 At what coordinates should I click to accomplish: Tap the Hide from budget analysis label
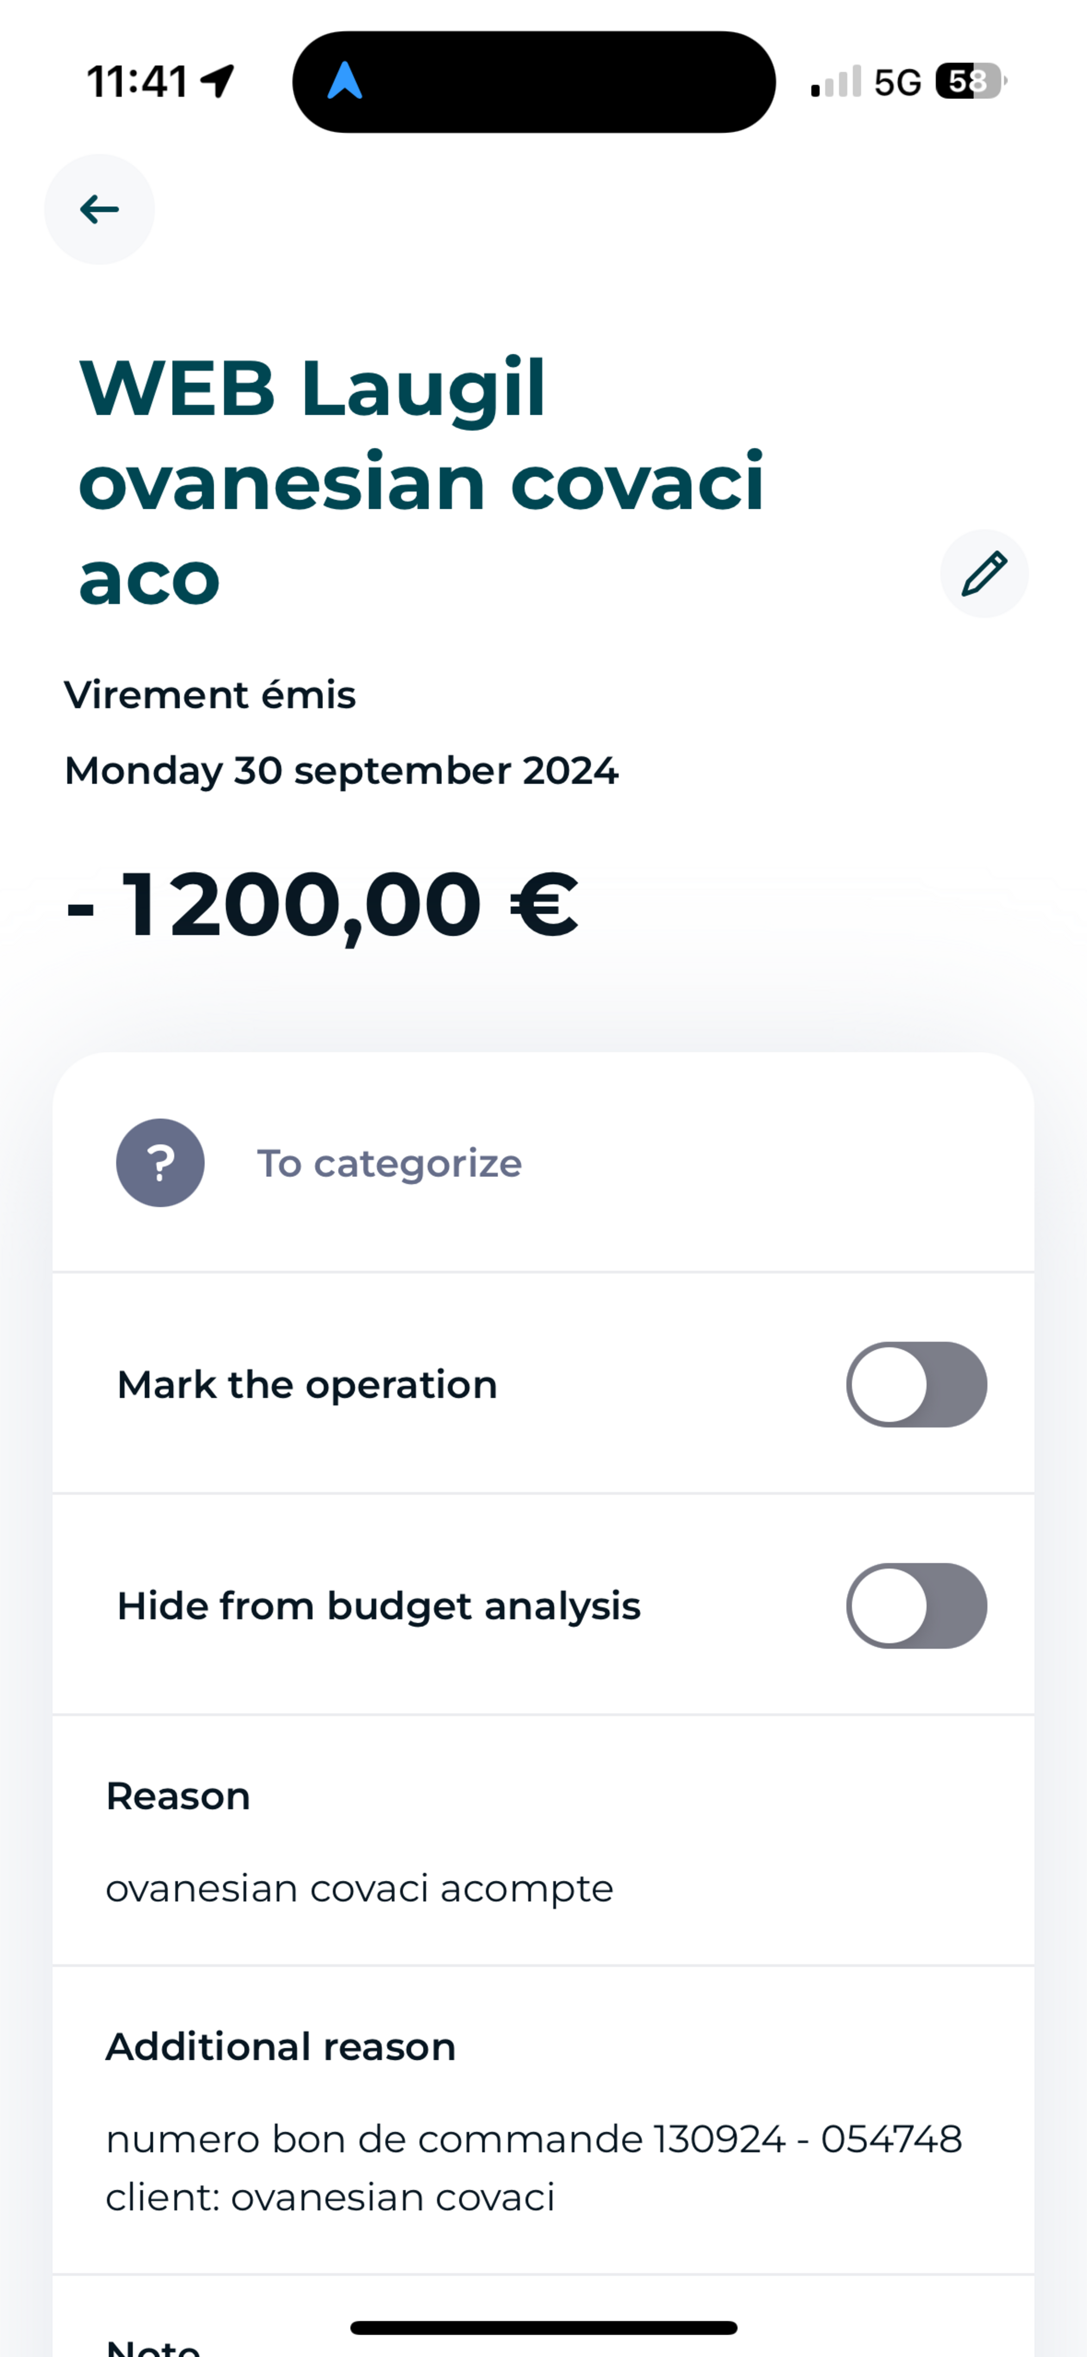(x=378, y=1606)
